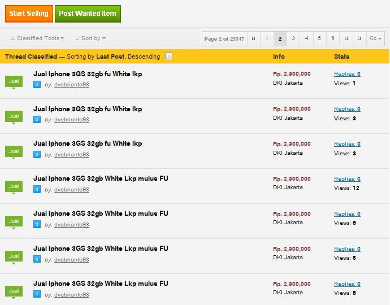This screenshot has height=305, width=390.
Task: Click the green Jual badge of first listing
Action: [14, 82]
